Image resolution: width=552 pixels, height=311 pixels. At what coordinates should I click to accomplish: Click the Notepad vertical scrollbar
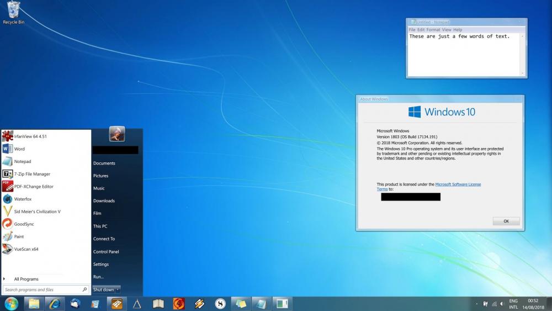click(522, 55)
